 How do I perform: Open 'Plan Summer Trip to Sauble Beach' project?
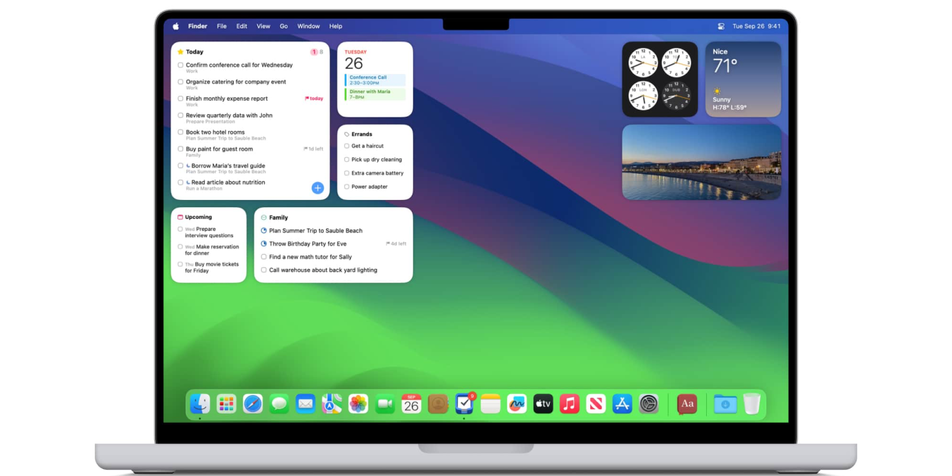315,231
